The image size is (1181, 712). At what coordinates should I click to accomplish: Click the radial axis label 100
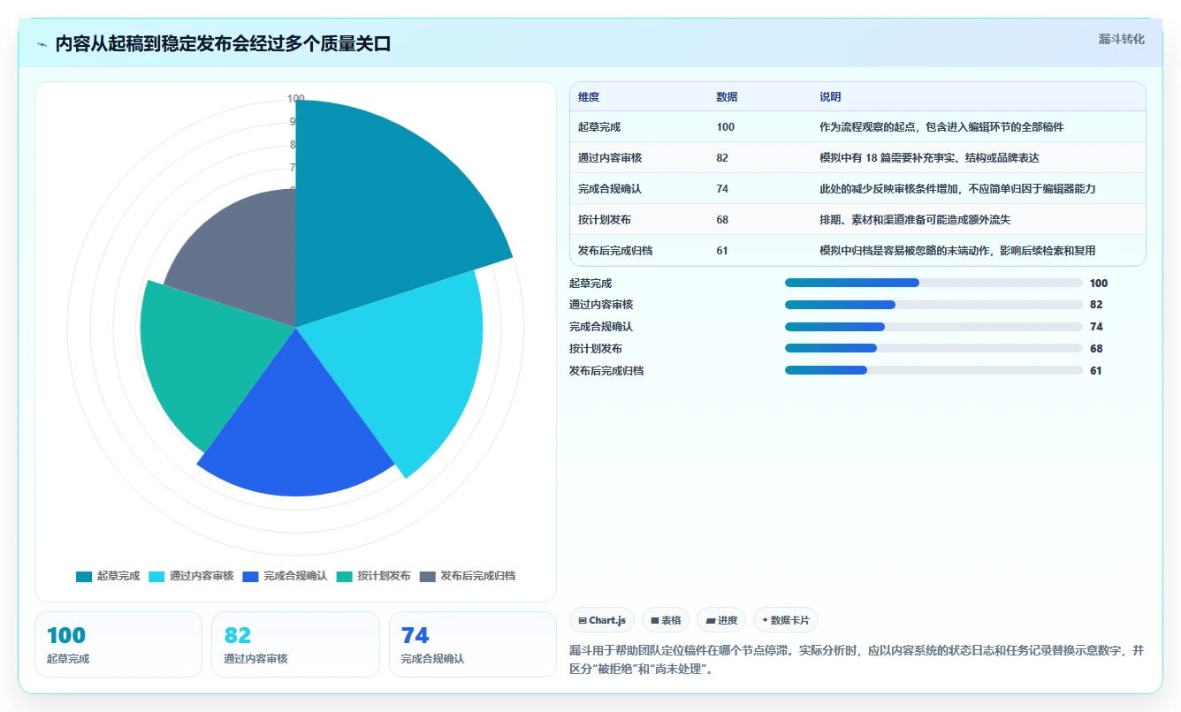tap(295, 99)
